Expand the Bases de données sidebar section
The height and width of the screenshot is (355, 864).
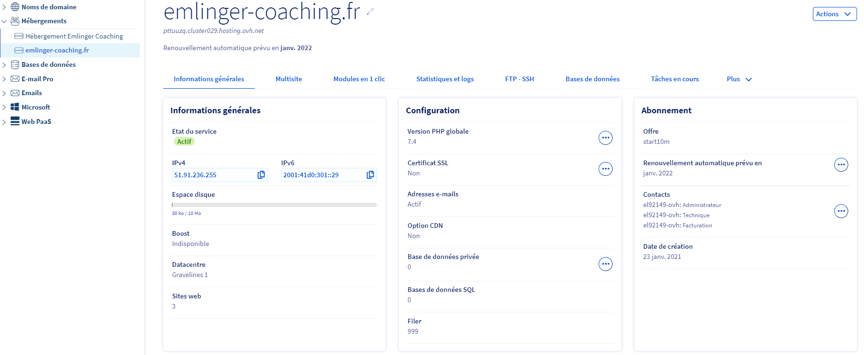(x=4, y=65)
